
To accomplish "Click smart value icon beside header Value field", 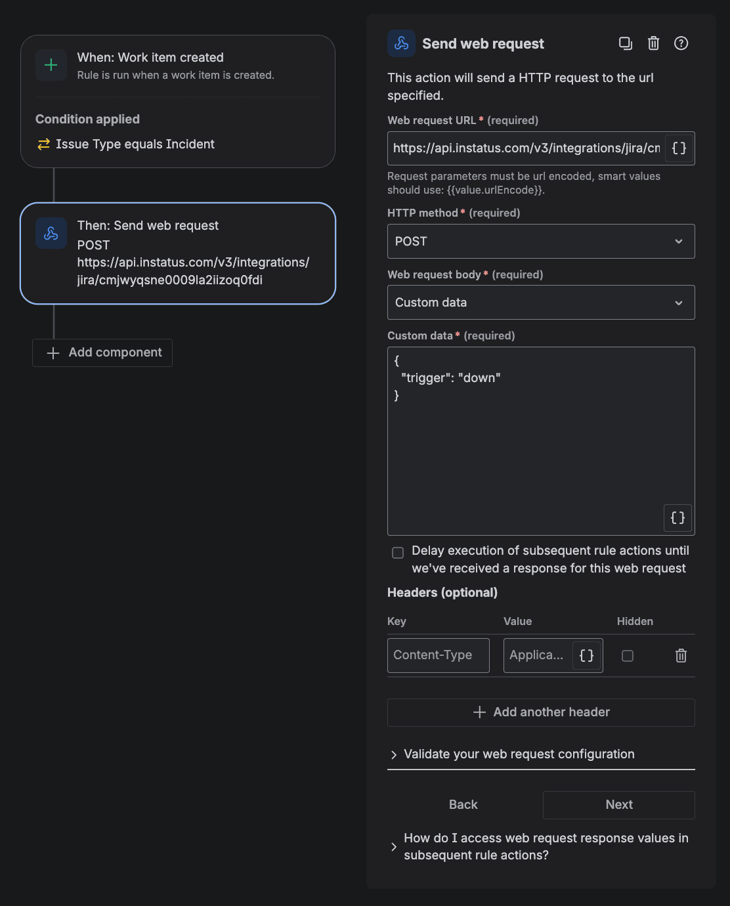I will pos(586,655).
